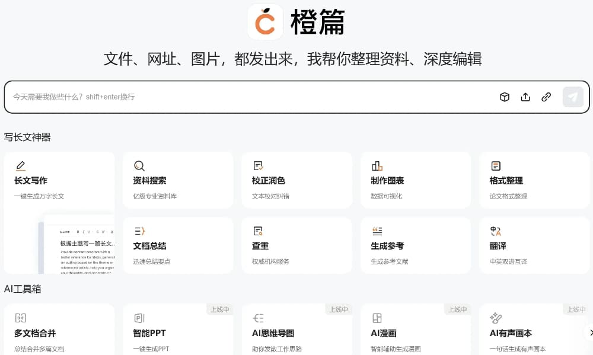Expand more AI tools with right arrow
This screenshot has width=593, height=355.
[x=587, y=332]
